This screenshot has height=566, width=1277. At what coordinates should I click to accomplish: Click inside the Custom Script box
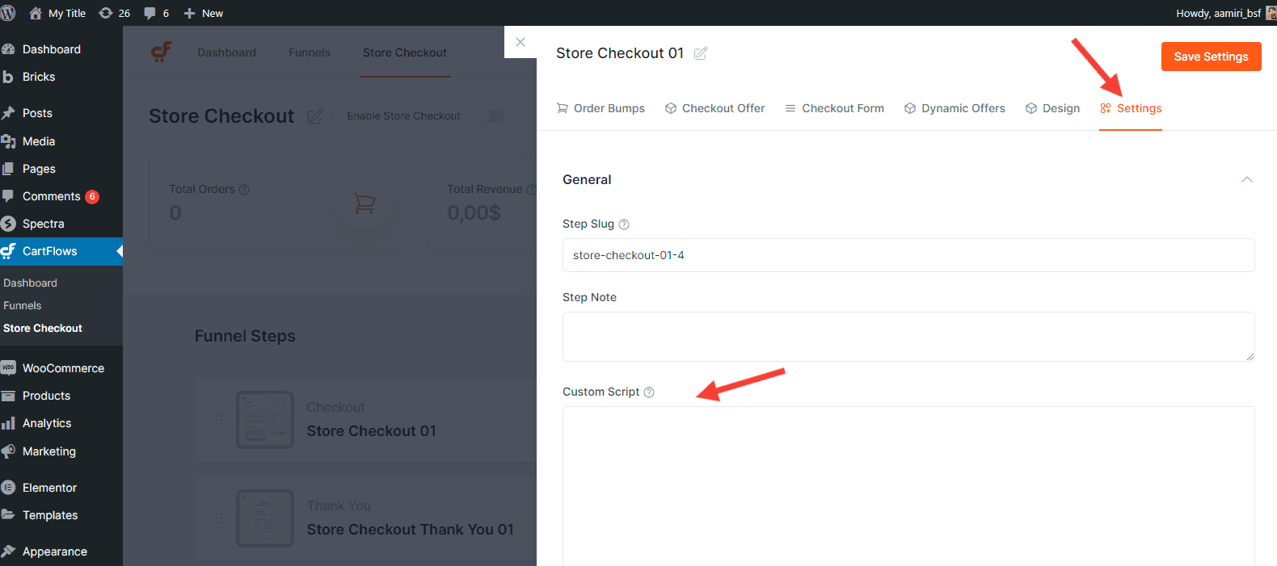pos(908,484)
